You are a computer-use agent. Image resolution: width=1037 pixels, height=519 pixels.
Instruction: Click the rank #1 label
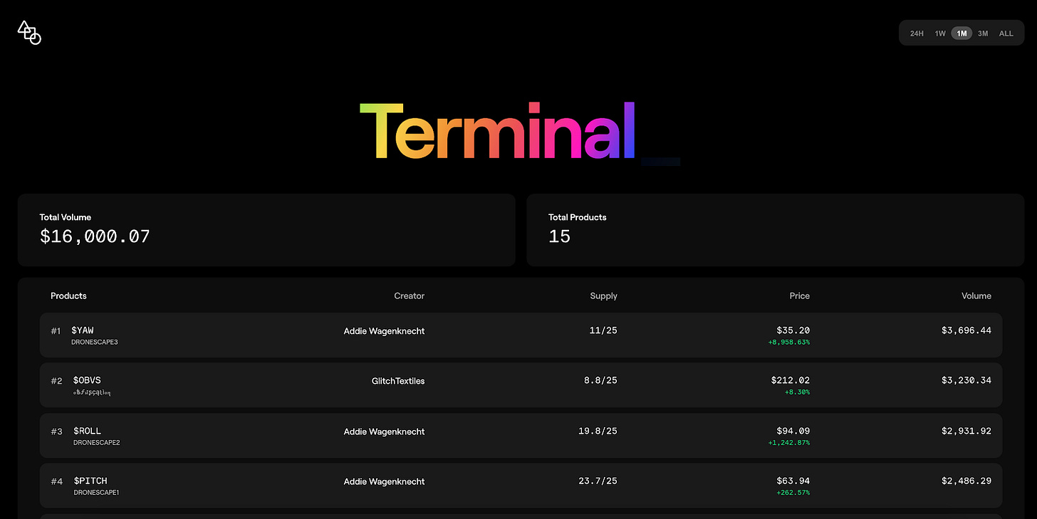point(56,331)
